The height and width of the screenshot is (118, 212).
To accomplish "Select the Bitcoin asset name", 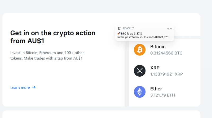I will [158, 47].
